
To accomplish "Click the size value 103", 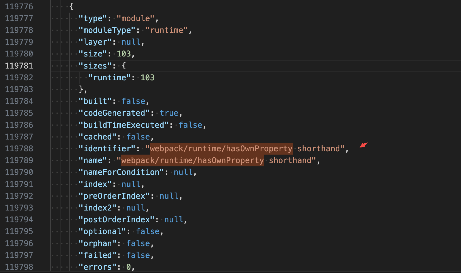I will point(123,53).
